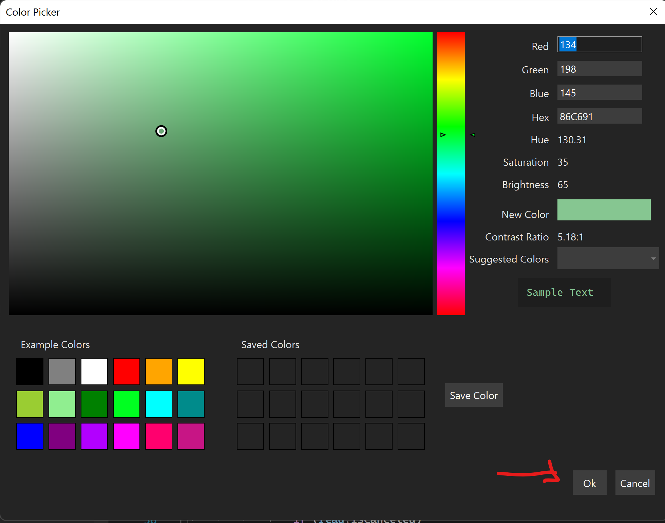Click the Hex value input field
The width and height of the screenshot is (665, 523).
[599, 116]
